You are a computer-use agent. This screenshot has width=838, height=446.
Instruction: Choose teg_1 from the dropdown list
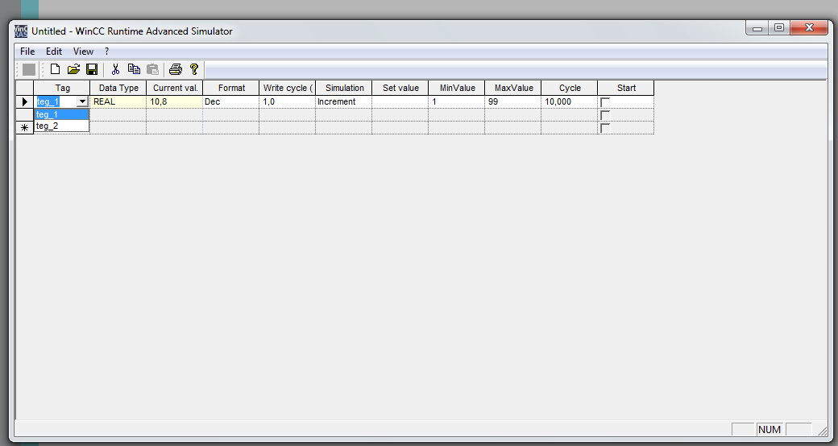(x=61, y=114)
